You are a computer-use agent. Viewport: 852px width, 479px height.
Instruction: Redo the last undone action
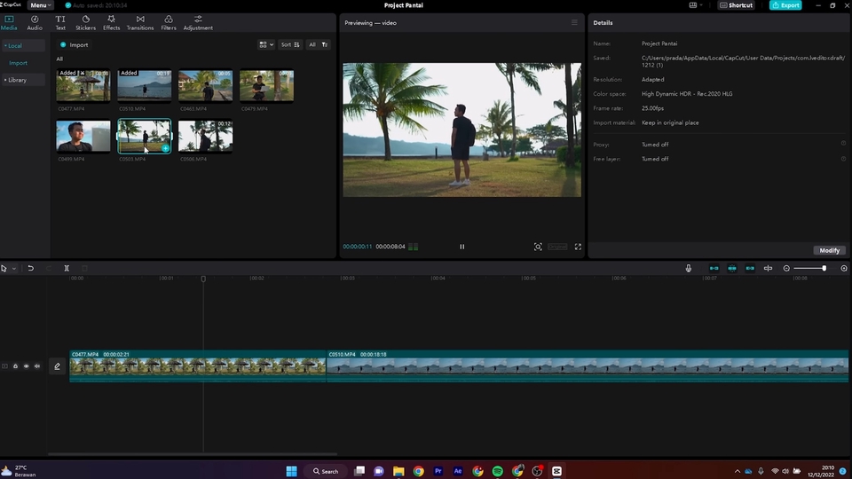(48, 268)
